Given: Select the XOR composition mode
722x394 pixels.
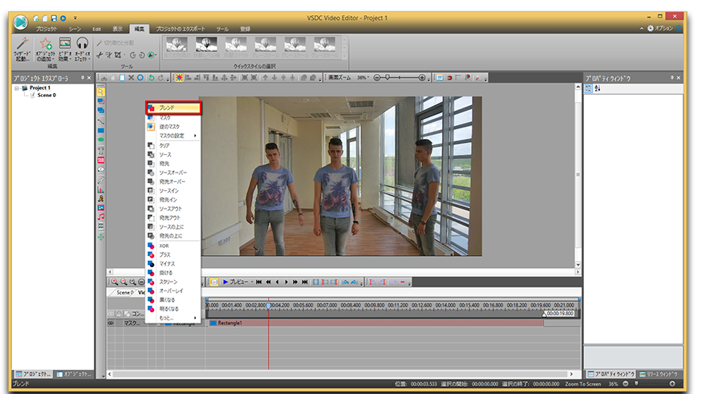Looking at the screenshot, I should click(x=173, y=246).
